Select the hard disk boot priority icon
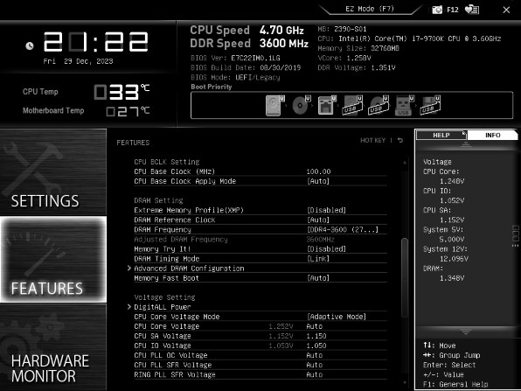Screen dimensions: 521x391 (x=275, y=105)
